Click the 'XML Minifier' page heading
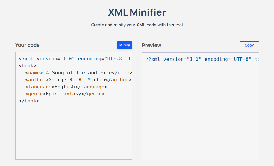274x166 pixels. click(137, 12)
